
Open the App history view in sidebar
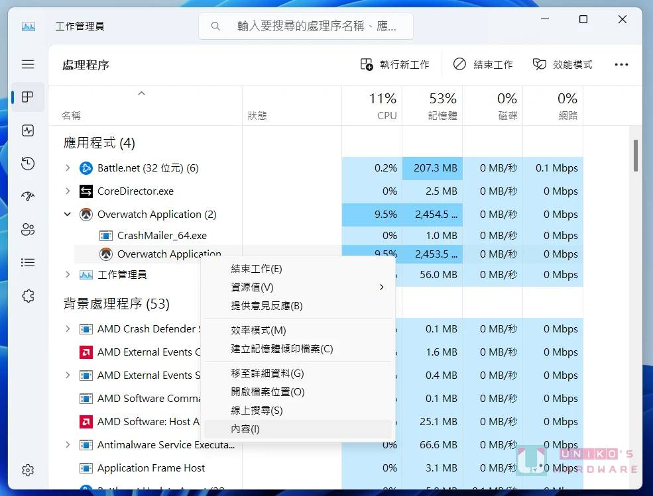[x=27, y=163]
